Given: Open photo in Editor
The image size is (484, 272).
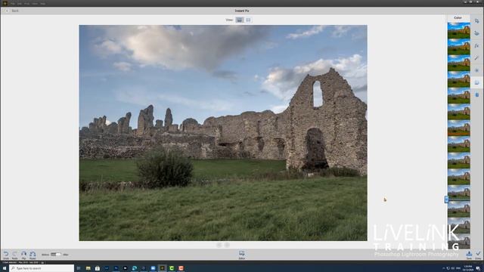Looking at the screenshot, I should point(242,255).
